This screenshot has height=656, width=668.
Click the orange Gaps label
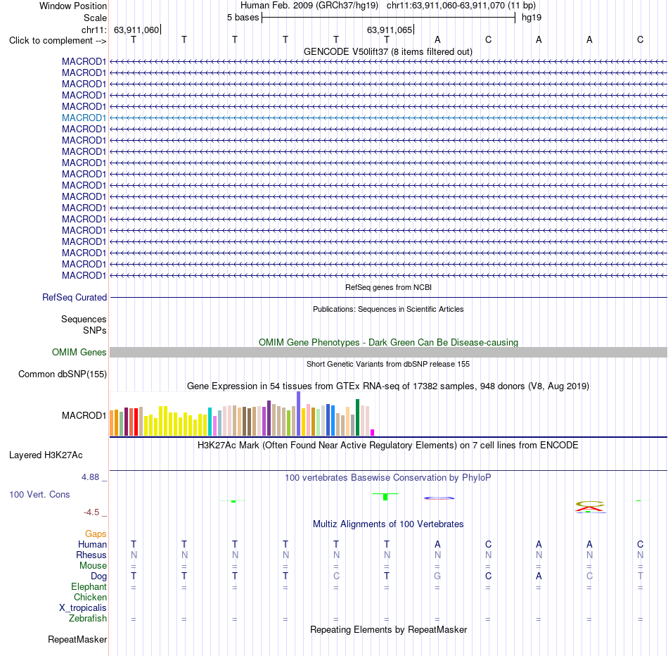click(96, 534)
